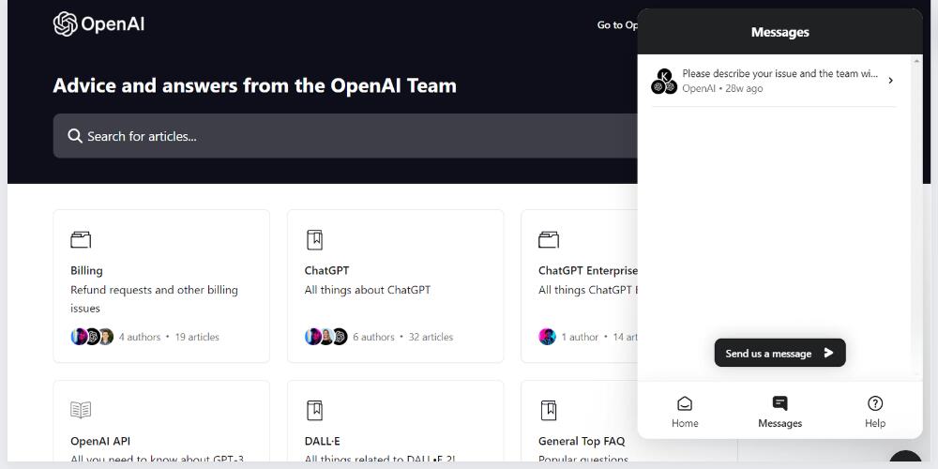Click the search magnifier icon
This screenshot has height=469, width=938.
[x=75, y=136]
